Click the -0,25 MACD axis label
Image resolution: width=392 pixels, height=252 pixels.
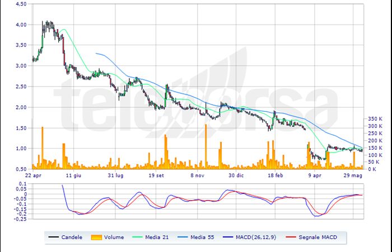pos(20,219)
